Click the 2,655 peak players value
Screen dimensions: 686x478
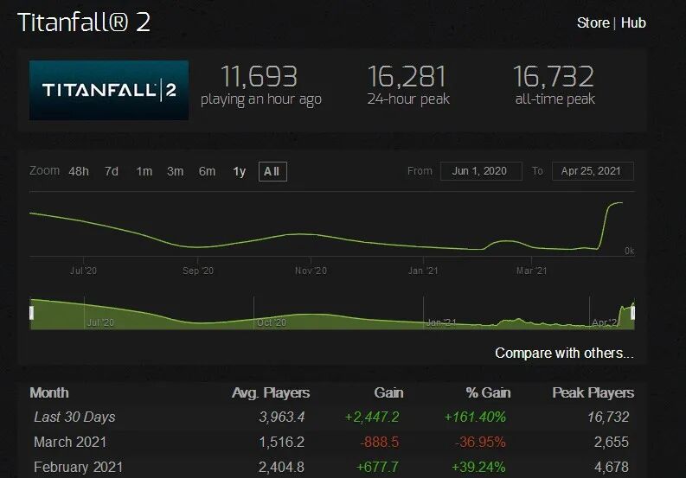click(612, 443)
